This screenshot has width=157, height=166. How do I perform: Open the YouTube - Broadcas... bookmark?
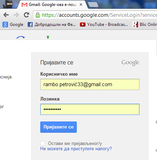pos(104,25)
